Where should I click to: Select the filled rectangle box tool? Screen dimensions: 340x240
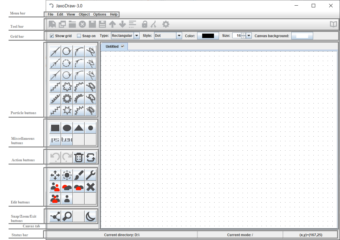(x=55, y=128)
